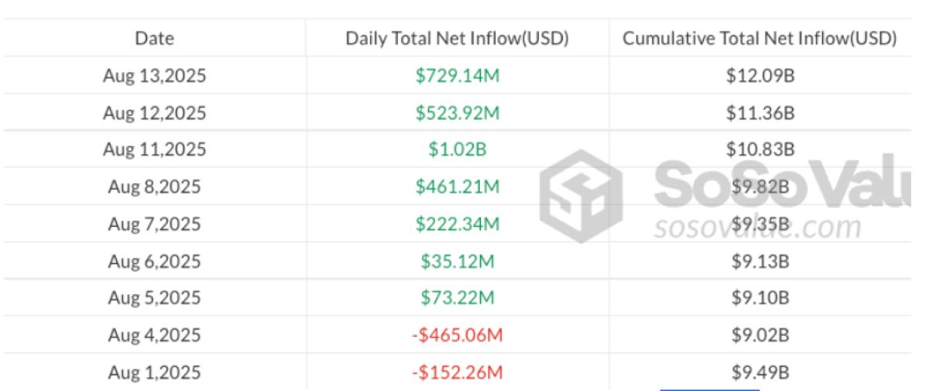Image resolution: width=929 pixels, height=391 pixels.
Task: Click the Cumulative Total Net Inflow(USD) header
Action: click(x=760, y=39)
